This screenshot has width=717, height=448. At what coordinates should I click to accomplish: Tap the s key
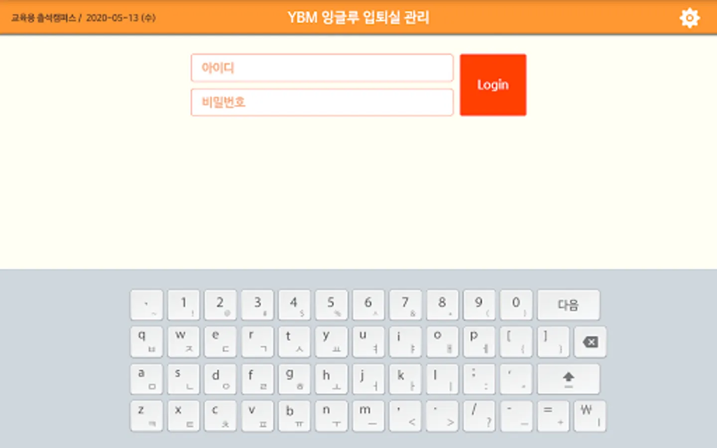click(x=184, y=379)
